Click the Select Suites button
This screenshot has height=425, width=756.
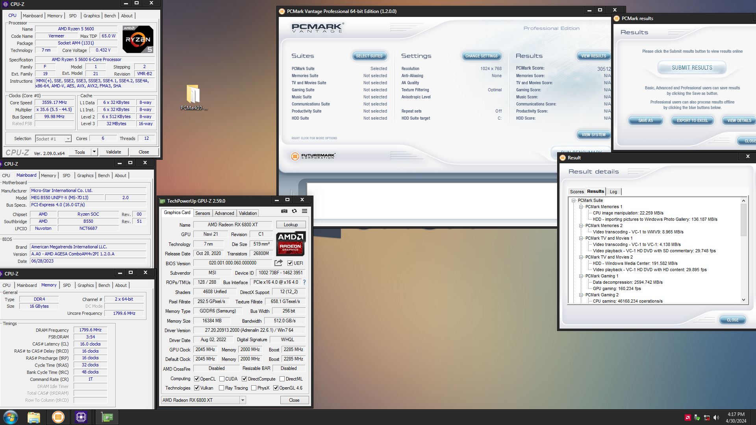click(x=369, y=56)
